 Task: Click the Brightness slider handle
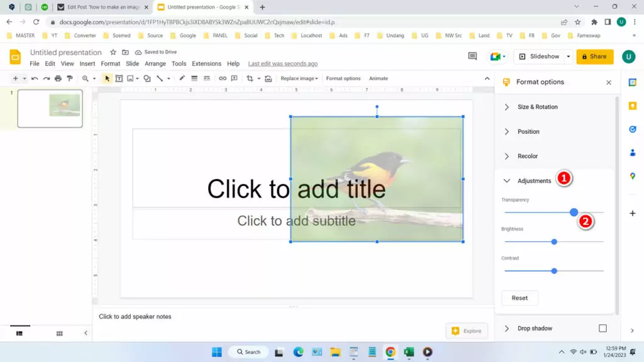coord(554,242)
